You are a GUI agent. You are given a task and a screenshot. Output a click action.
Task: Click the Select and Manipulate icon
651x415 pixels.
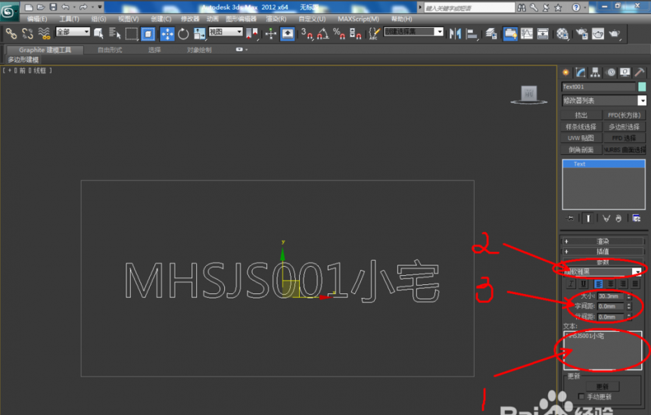[271, 33]
